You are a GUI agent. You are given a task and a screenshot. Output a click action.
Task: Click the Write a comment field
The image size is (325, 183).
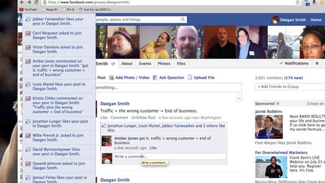pos(170,157)
